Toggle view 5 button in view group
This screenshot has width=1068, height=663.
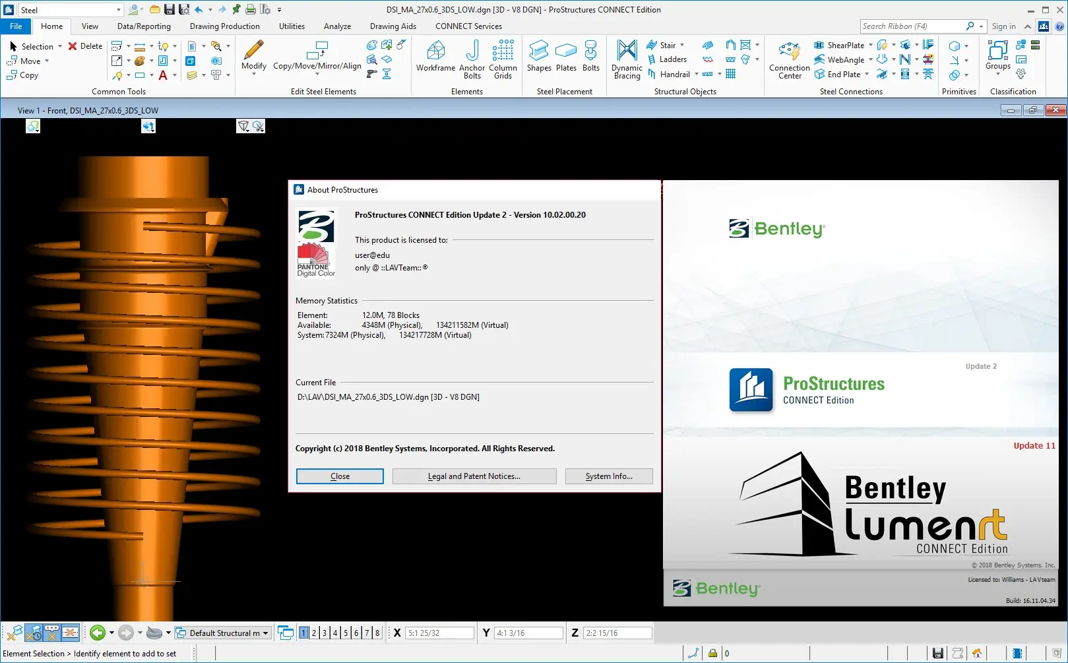click(346, 633)
